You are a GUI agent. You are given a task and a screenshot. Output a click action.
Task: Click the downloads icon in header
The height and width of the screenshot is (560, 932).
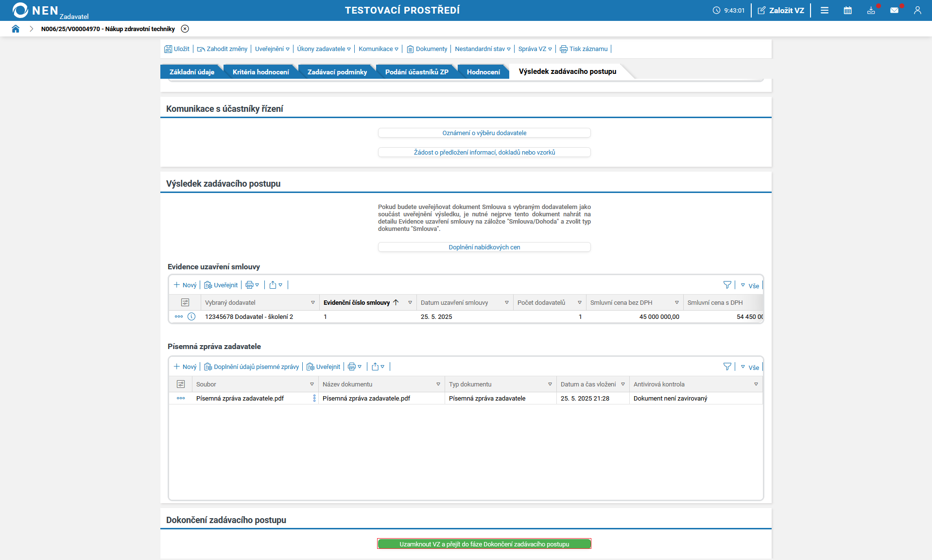(x=871, y=10)
